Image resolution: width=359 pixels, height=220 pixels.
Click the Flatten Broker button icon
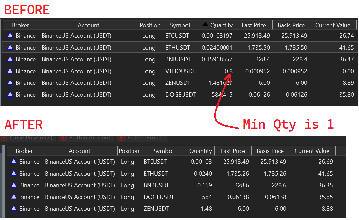122,137
